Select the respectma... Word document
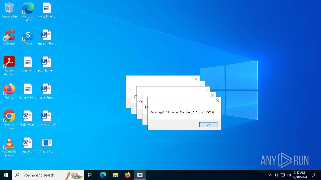 click(47, 91)
